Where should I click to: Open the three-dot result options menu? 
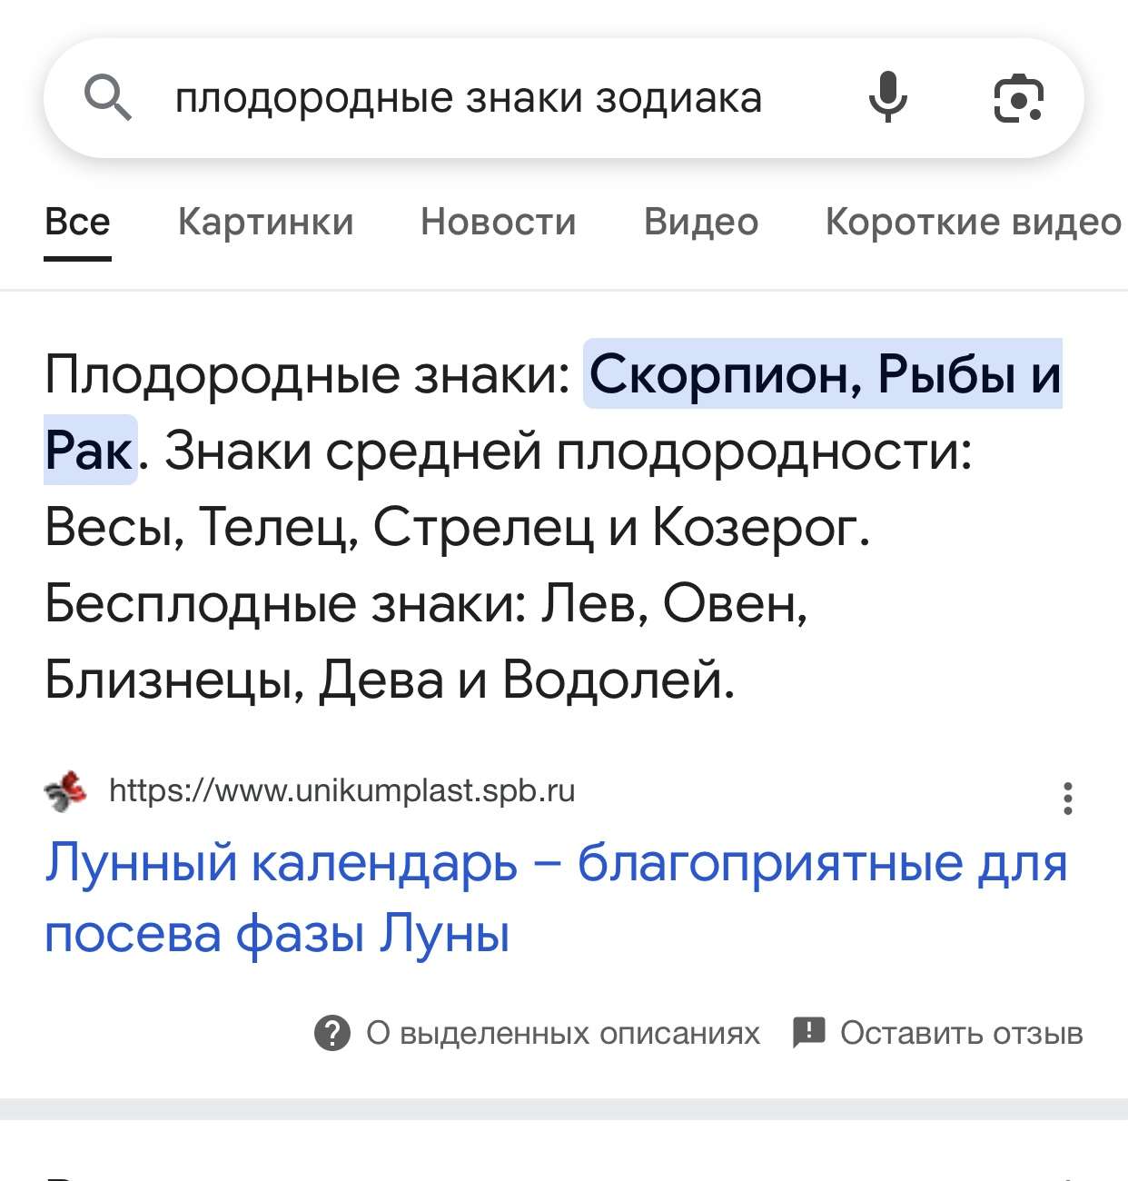click(x=1068, y=799)
